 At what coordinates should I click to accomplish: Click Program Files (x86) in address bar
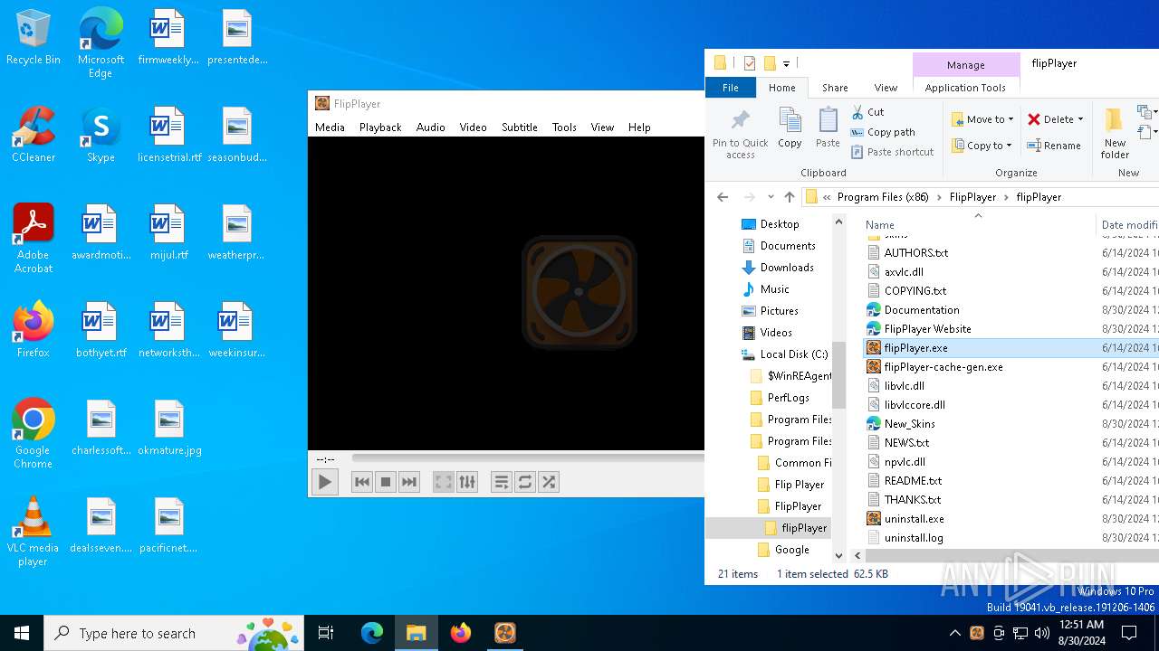point(883,197)
